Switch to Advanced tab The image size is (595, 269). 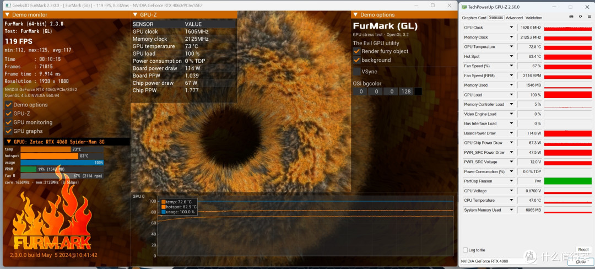514,18
